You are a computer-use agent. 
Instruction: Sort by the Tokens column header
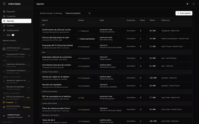[x=152, y=20]
